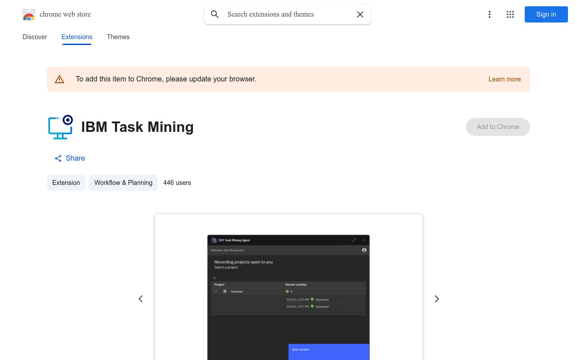
Task: Switch to the Discover tab
Action: 35,37
